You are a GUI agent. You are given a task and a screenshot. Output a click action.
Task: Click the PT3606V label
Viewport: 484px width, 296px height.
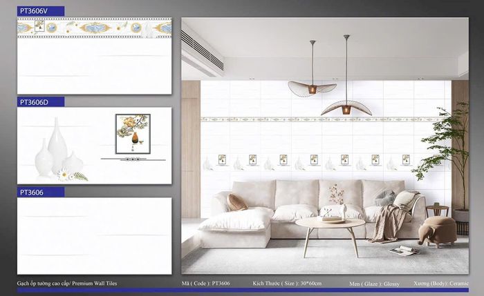[40, 11]
